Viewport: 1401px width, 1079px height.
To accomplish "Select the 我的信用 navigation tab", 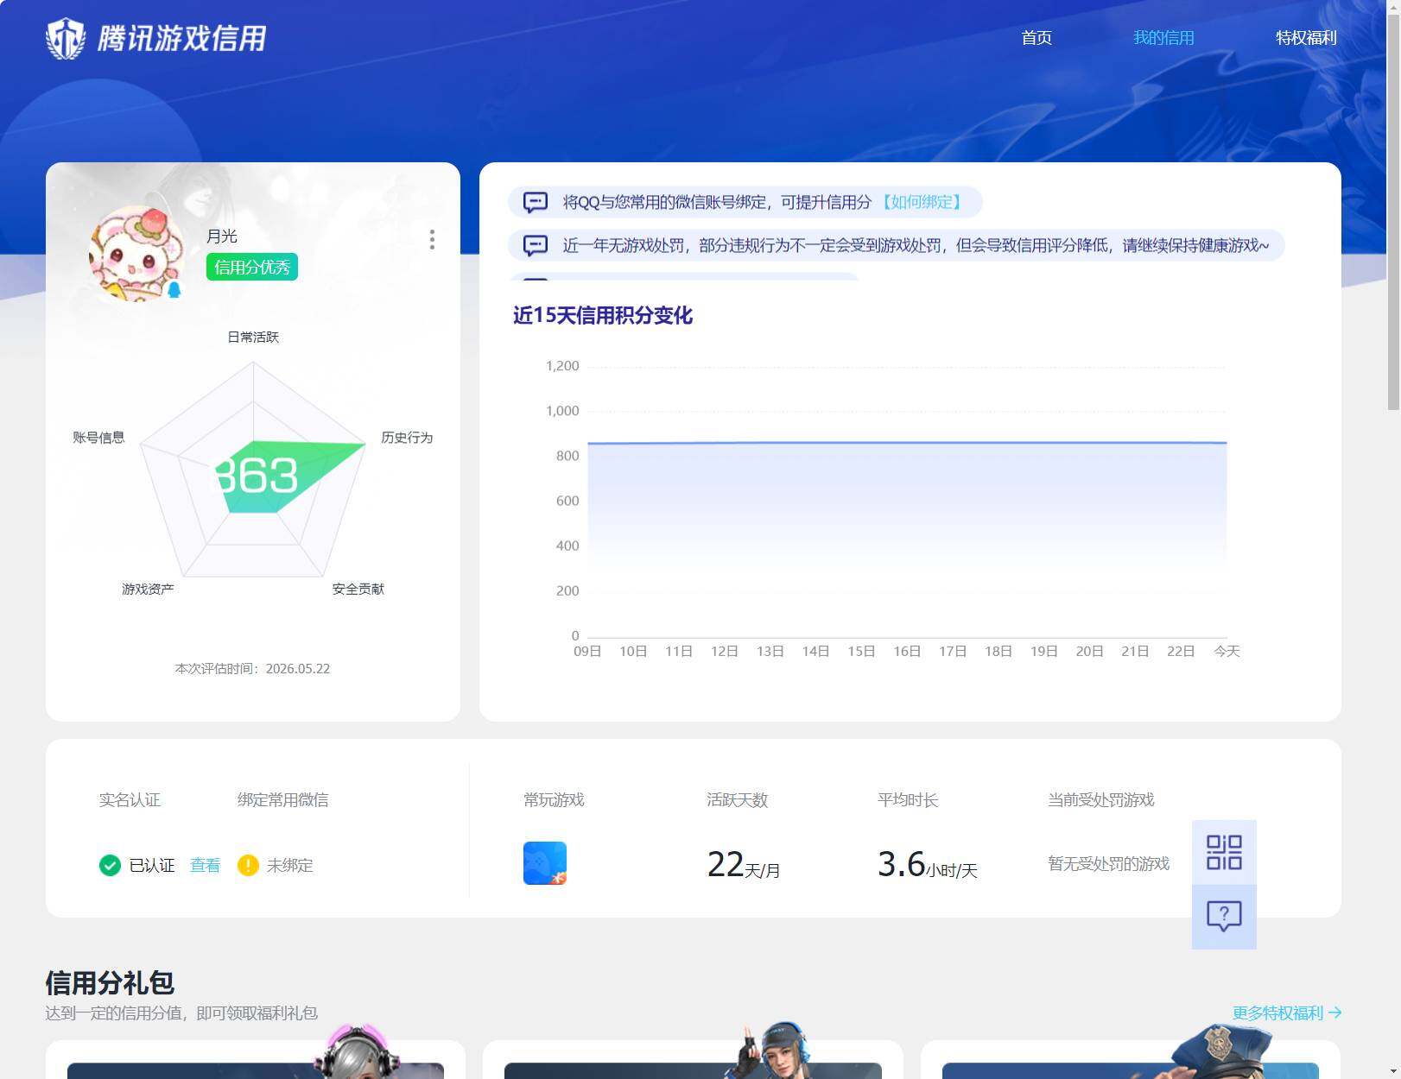I will 1163,38.
